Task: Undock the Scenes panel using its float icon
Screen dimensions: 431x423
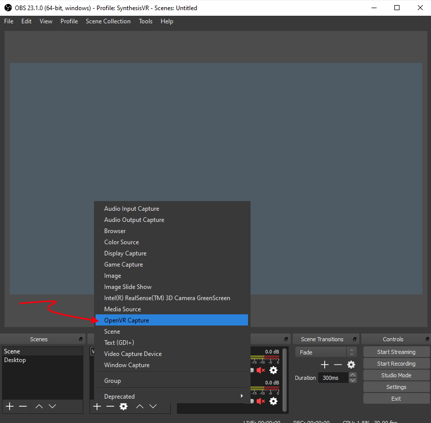Action: pyautogui.click(x=81, y=339)
